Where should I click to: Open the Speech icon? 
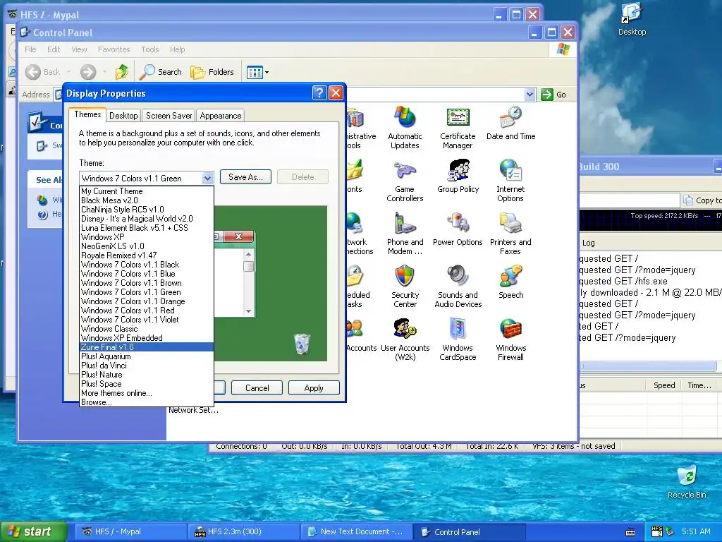510,282
